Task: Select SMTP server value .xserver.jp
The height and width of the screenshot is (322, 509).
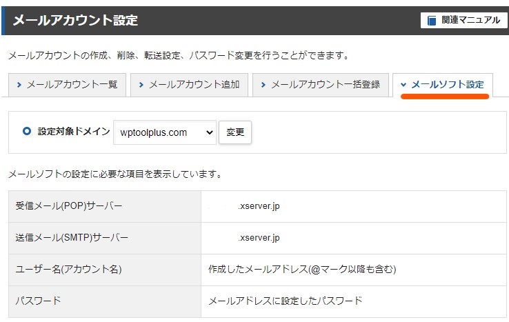Action: (x=259, y=238)
